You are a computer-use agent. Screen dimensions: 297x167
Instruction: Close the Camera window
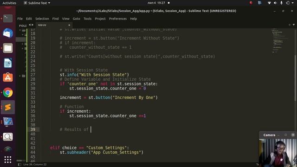(293, 135)
